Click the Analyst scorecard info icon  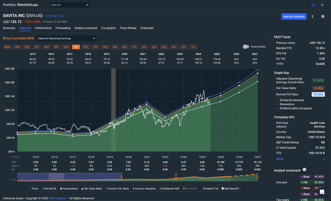coord(305,170)
